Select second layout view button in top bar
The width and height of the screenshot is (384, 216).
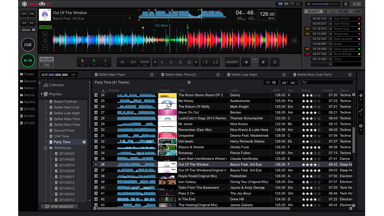[x=286, y=4]
